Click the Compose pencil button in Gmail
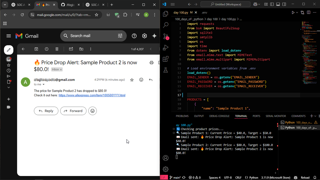 (9, 50)
